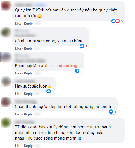Image resolution: width=135 pixels, height=148 pixels.
Task: Reply to 'Chấn thành người đẹp' comment
Action: [28, 114]
